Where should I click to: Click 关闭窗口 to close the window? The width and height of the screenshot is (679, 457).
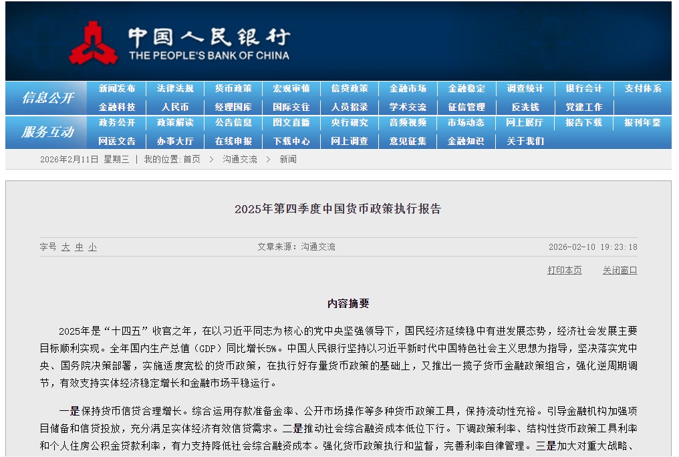[x=620, y=270]
